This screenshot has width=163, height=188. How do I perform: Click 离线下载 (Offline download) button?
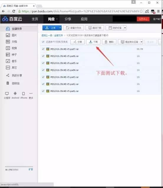(95, 28)
